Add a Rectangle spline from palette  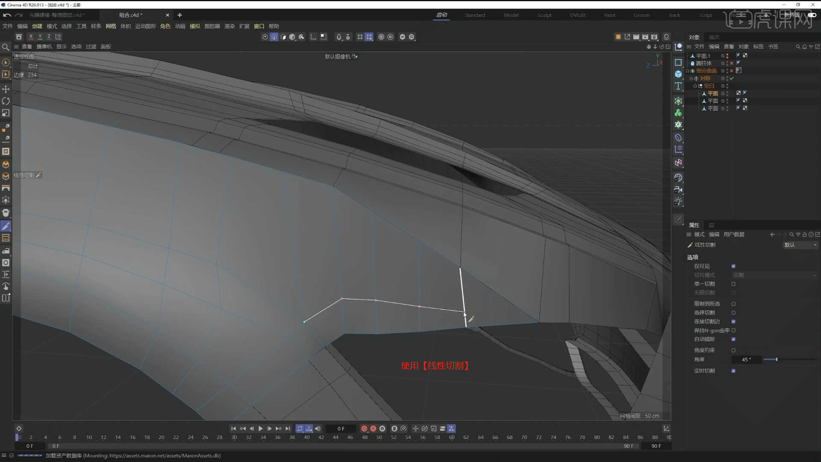(678, 62)
